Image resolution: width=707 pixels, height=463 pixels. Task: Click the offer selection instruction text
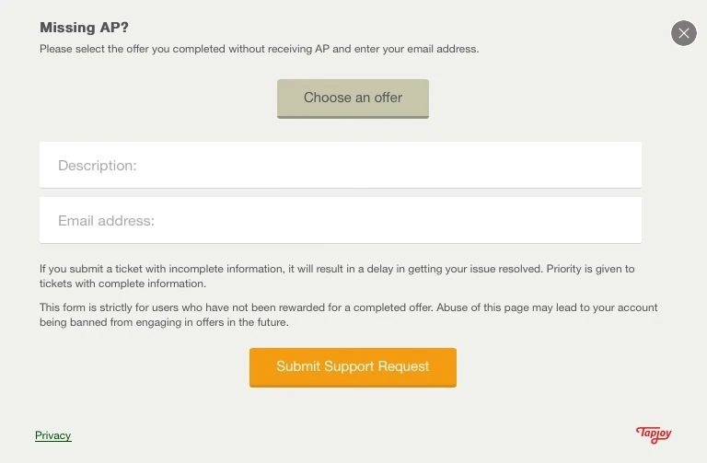[259, 49]
